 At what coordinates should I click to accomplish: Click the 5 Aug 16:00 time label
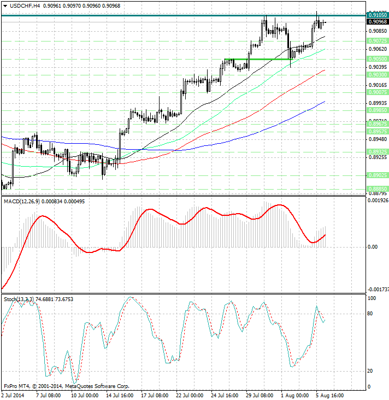[329, 396]
